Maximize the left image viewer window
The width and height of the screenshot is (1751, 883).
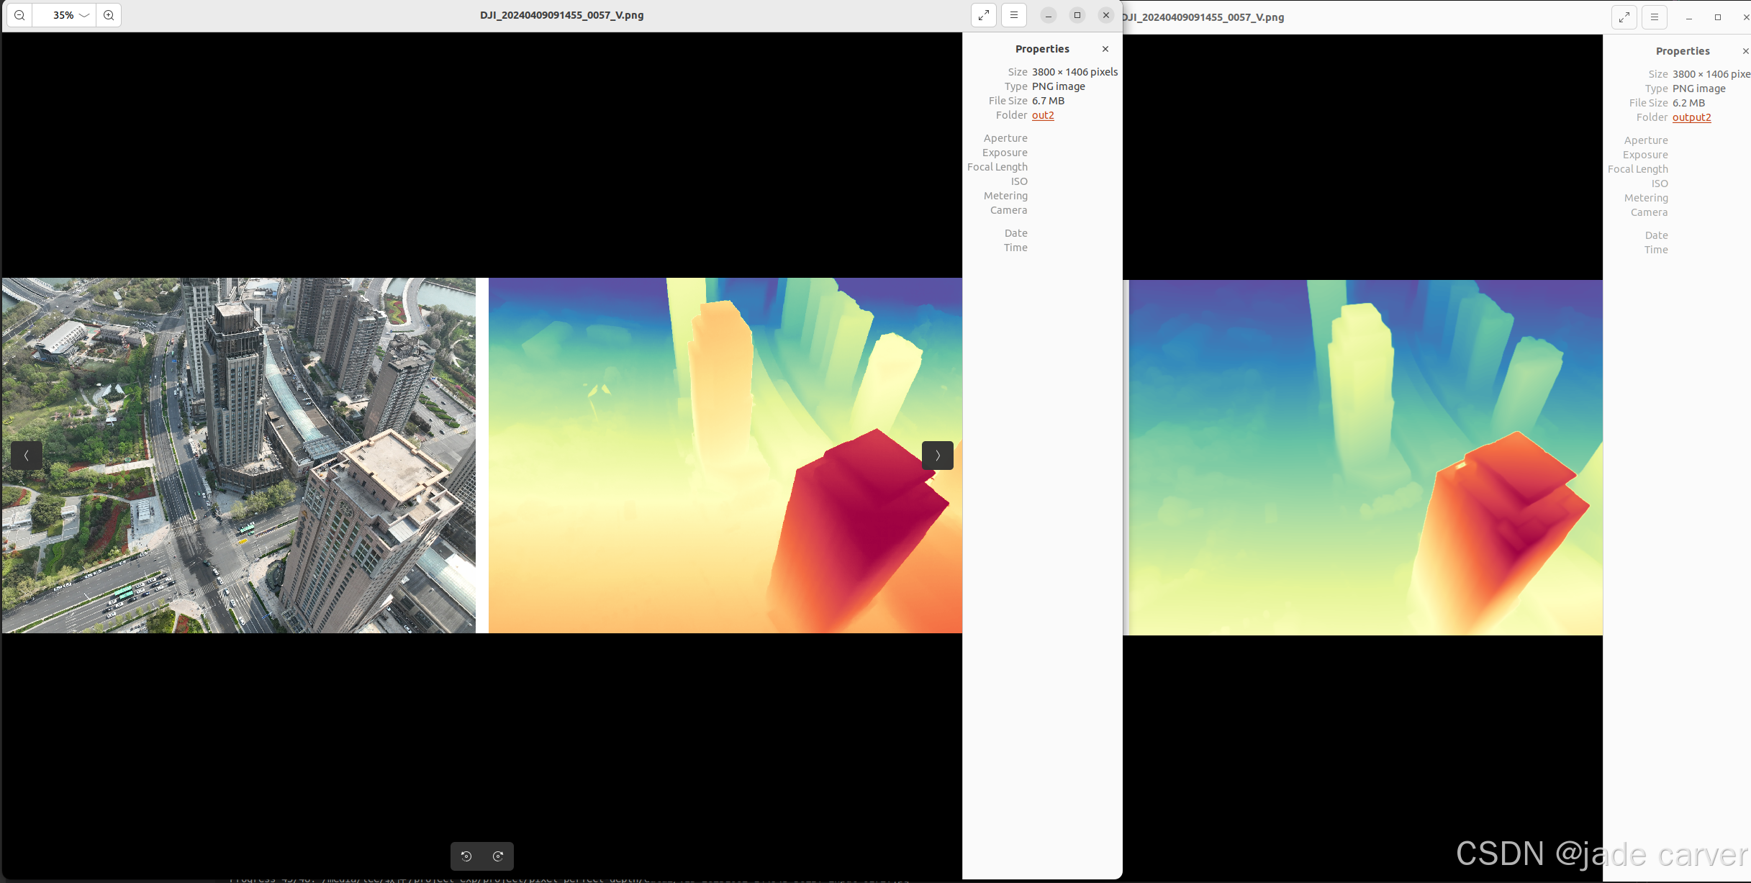(1077, 15)
